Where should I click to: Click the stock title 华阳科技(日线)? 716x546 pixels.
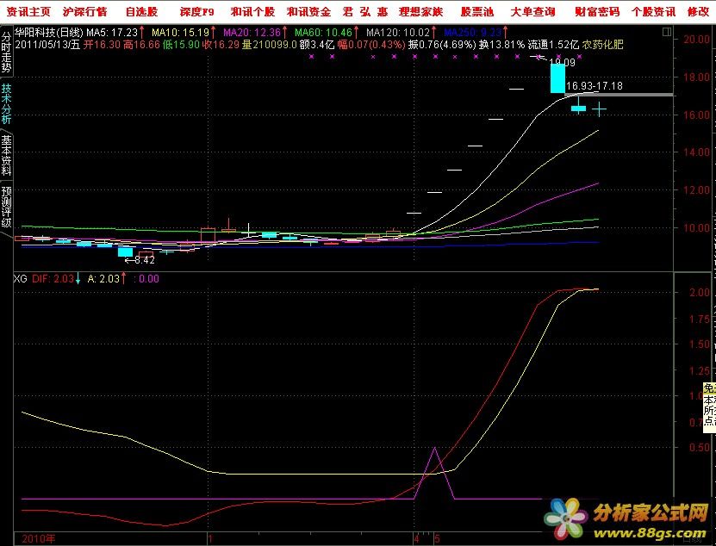(x=49, y=33)
